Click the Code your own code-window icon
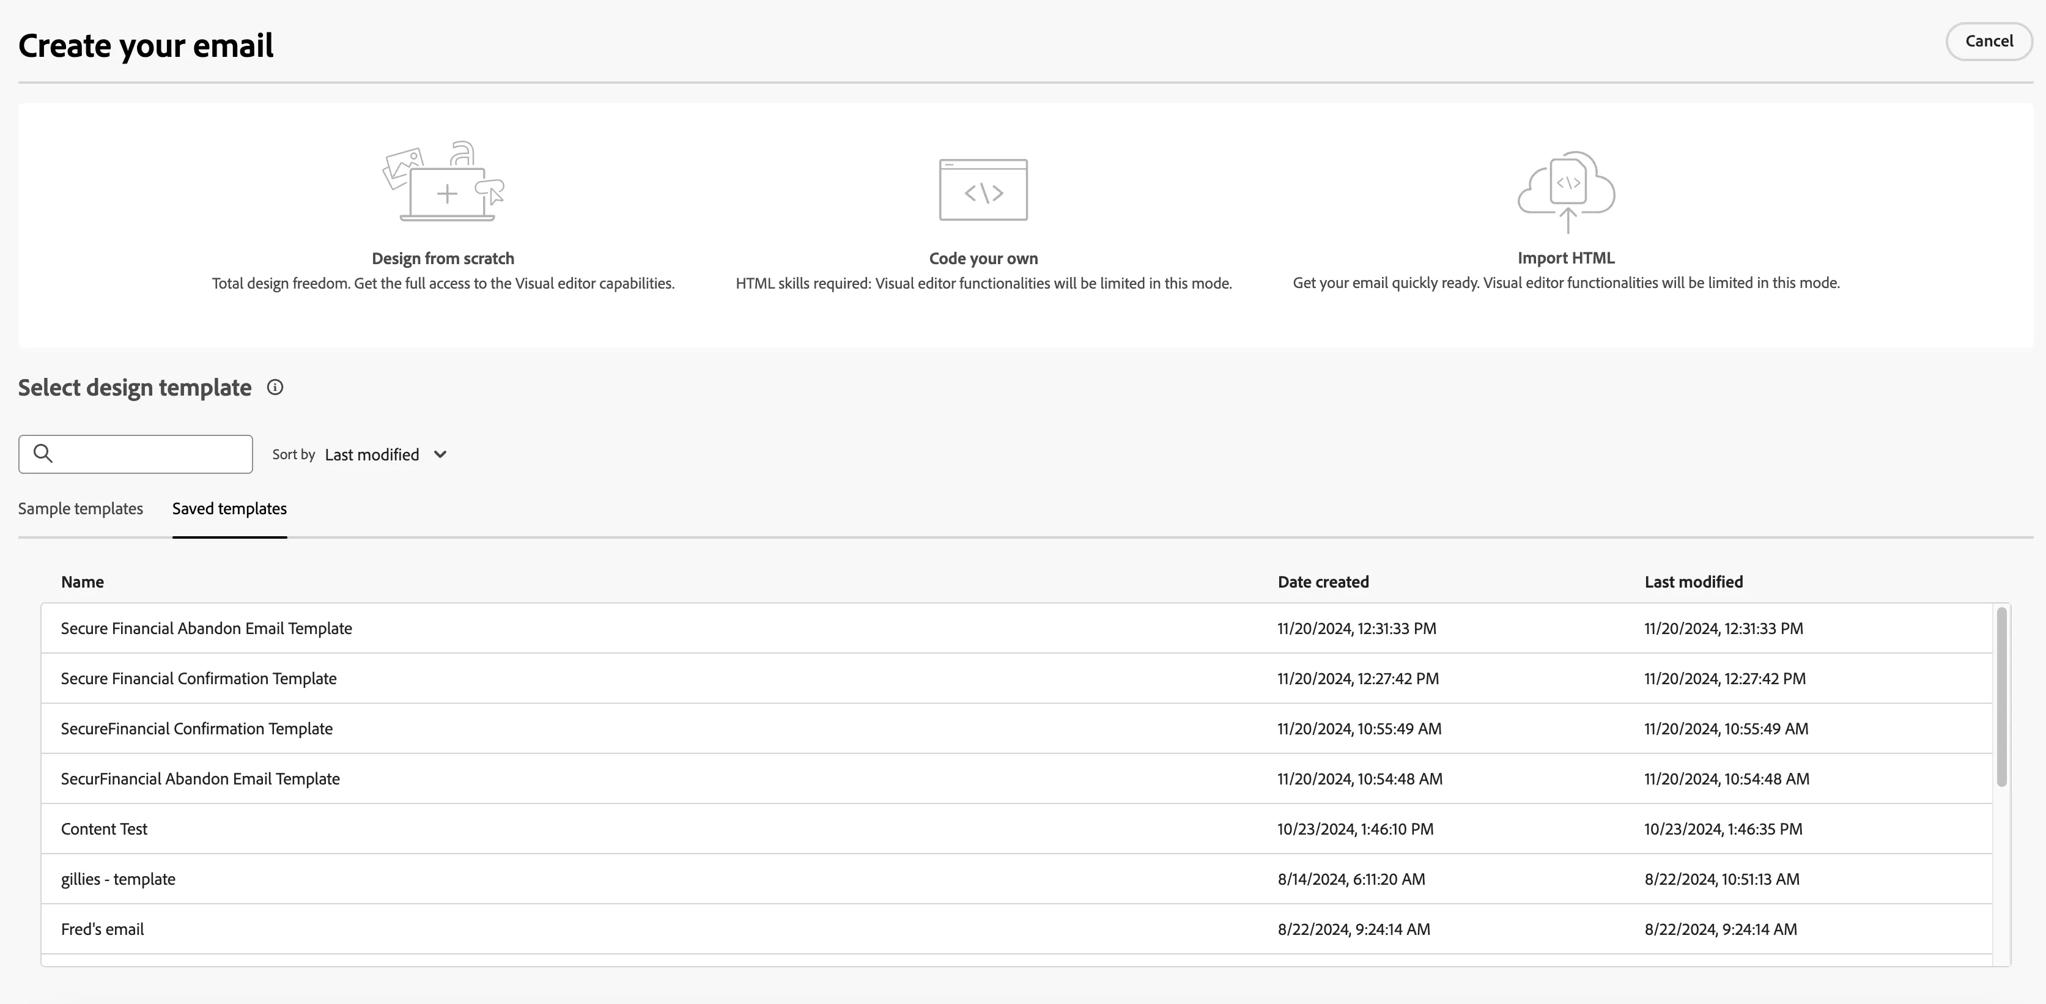This screenshot has width=2046, height=1004. click(983, 190)
